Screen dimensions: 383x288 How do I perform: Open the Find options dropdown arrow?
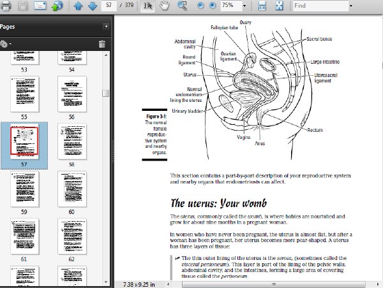[351, 6]
